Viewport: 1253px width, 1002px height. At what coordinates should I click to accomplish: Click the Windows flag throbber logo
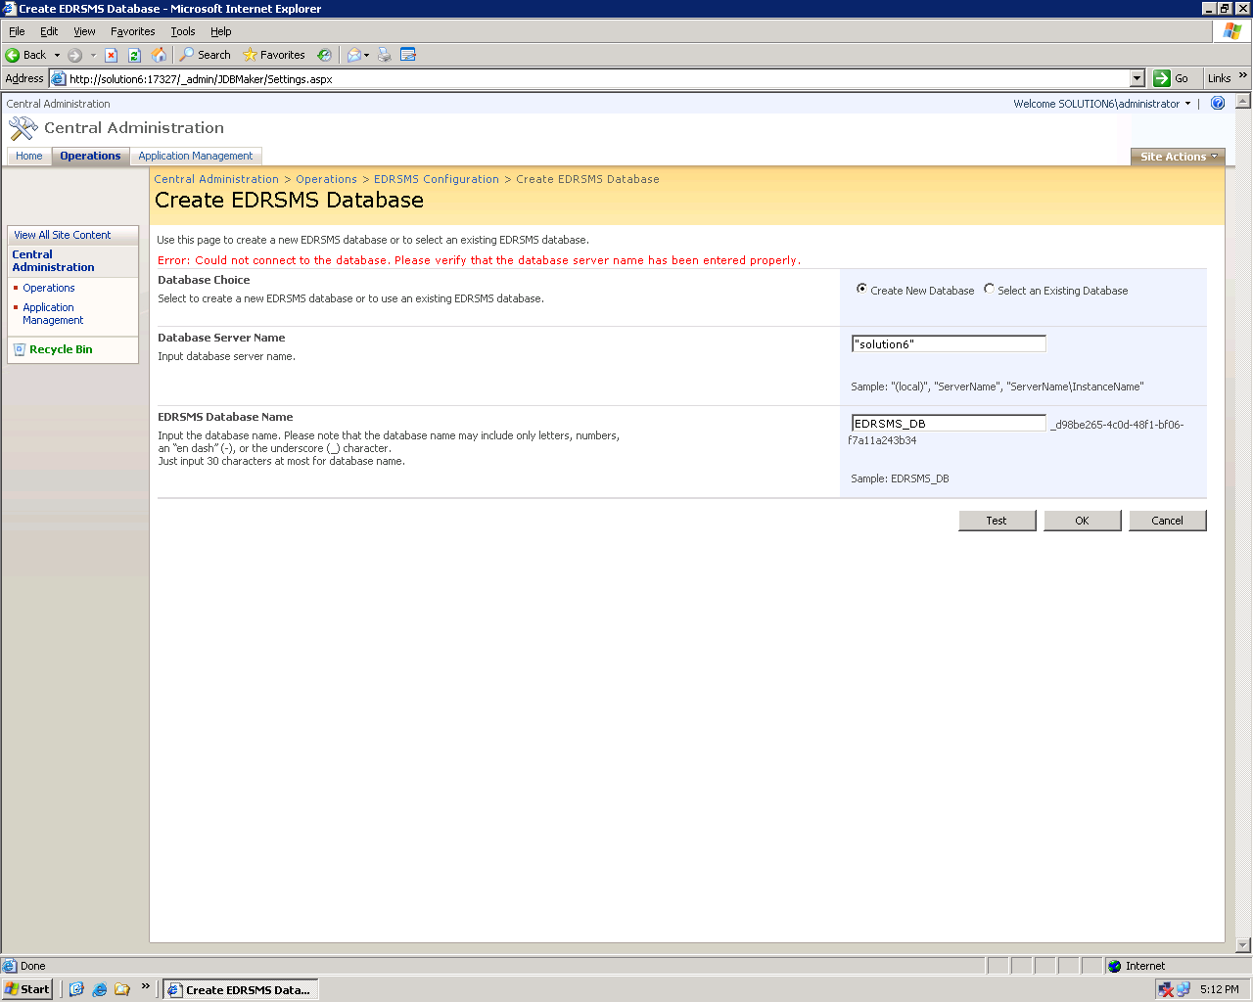pos(1231,31)
